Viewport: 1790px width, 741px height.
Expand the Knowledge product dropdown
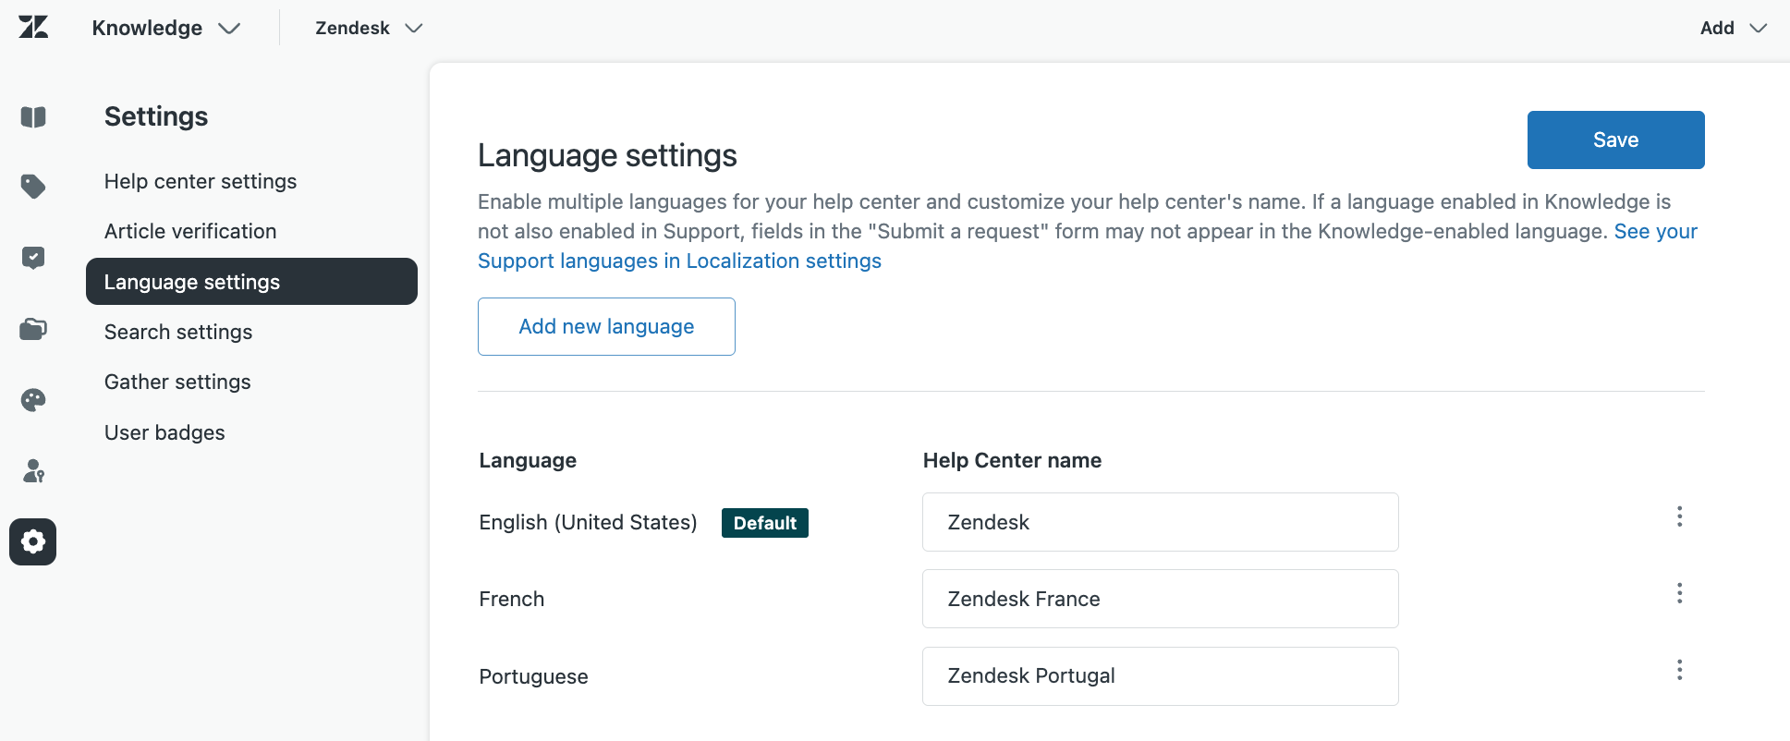click(166, 28)
